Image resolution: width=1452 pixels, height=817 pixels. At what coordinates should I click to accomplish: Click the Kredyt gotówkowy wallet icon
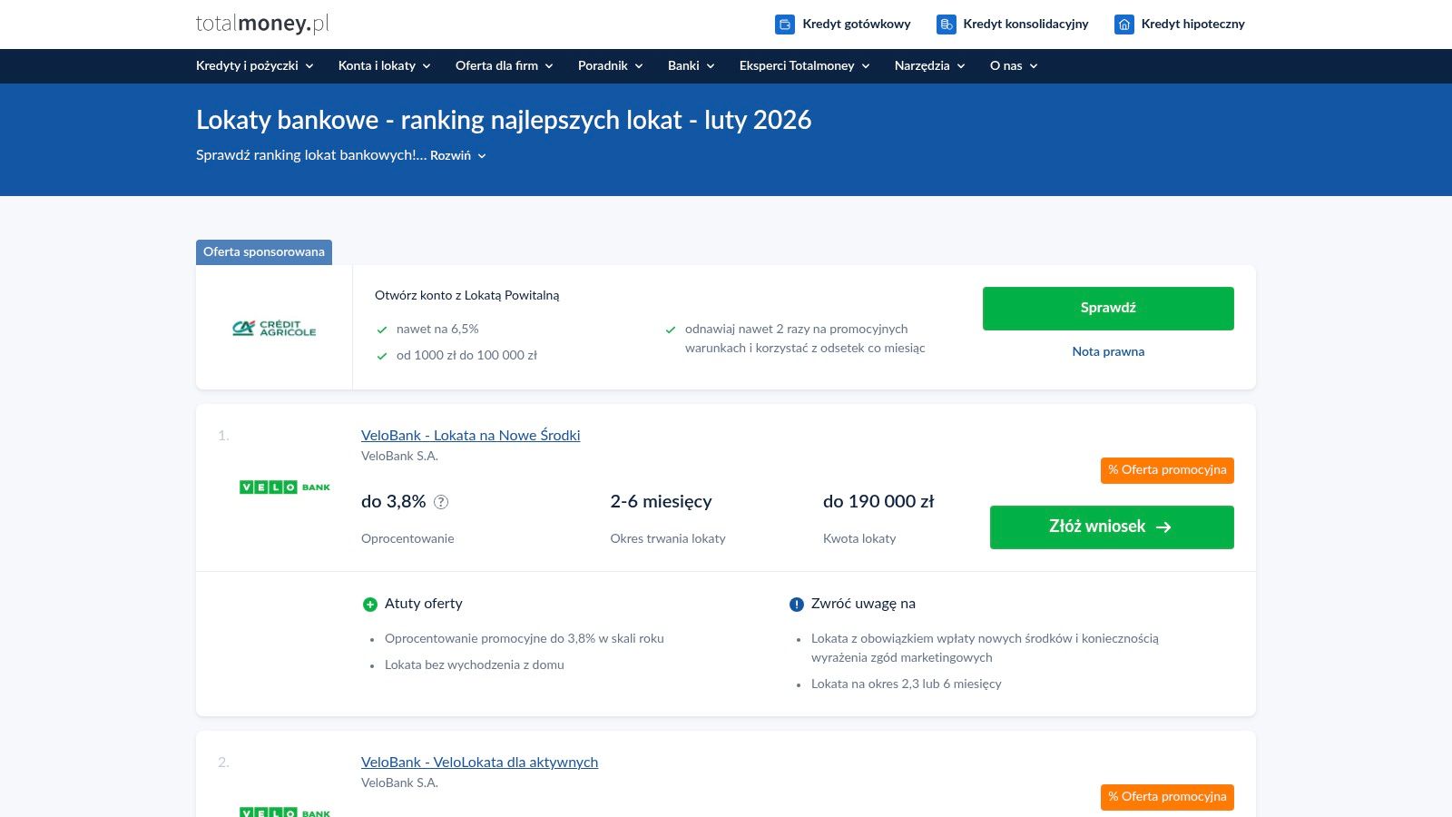(785, 25)
